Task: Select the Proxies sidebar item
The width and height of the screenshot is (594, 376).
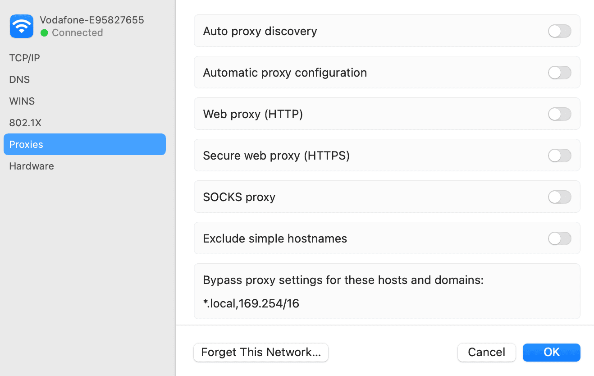Action: click(84, 144)
